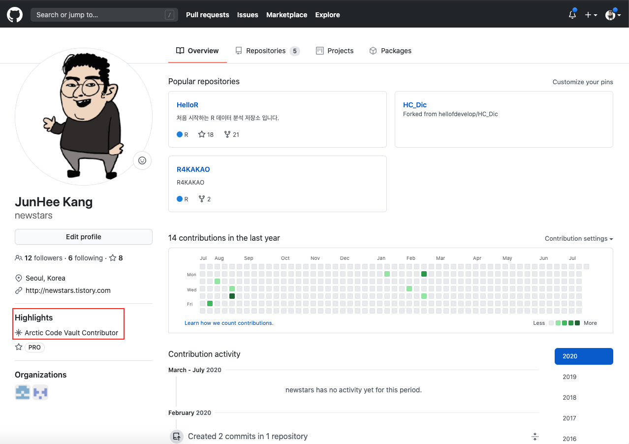Open the GitHub home logo
The width and height of the screenshot is (629, 444).
pyautogui.click(x=15, y=15)
